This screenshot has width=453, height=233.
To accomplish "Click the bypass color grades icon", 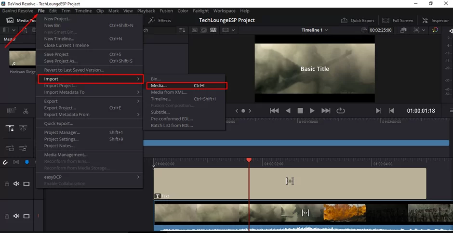I will pos(403,30).
